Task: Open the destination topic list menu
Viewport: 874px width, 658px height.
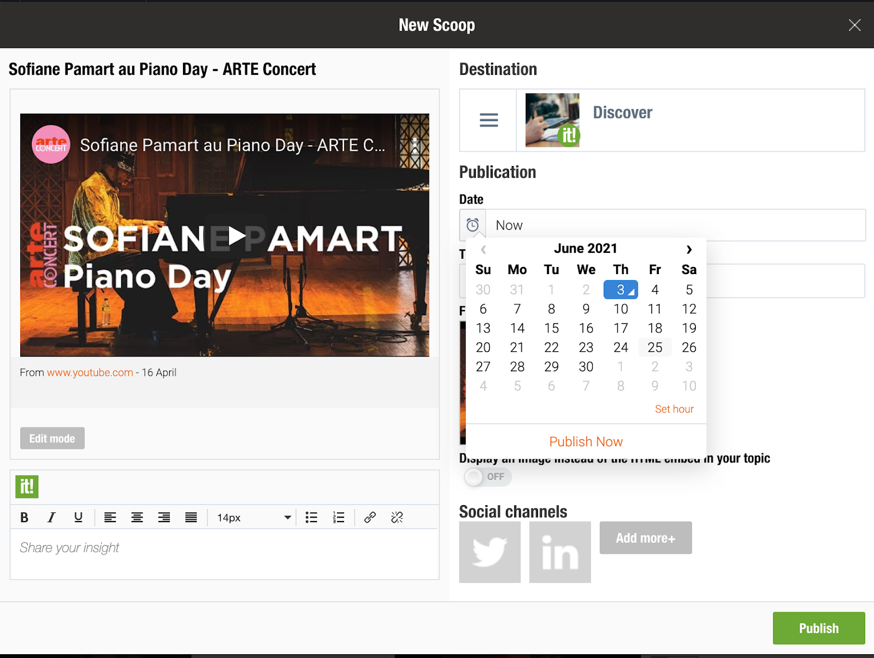Action: [488, 120]
